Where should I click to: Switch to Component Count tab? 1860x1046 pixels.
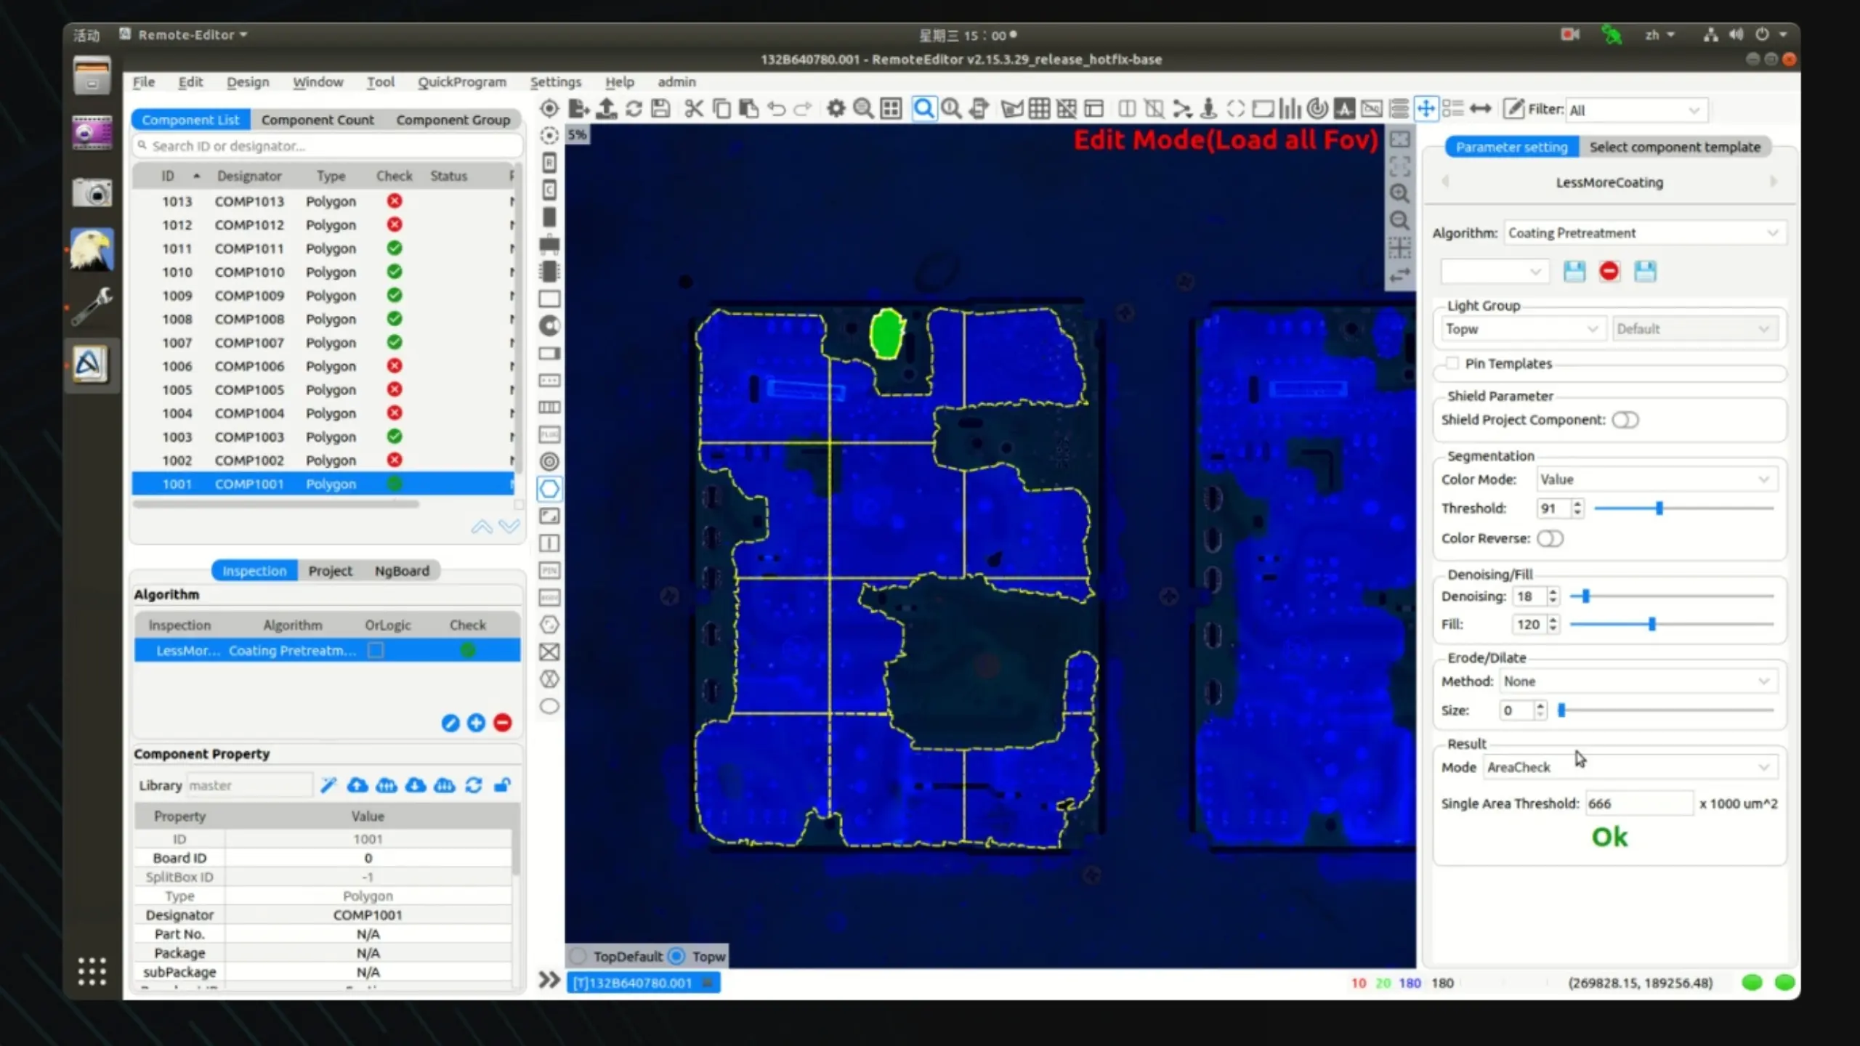(318, 120)
